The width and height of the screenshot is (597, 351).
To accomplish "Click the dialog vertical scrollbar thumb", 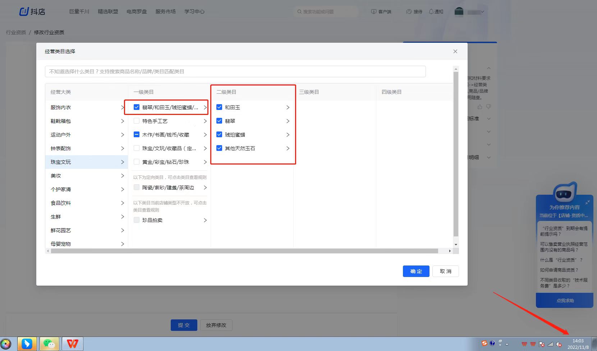I will (x=456, y=154).
